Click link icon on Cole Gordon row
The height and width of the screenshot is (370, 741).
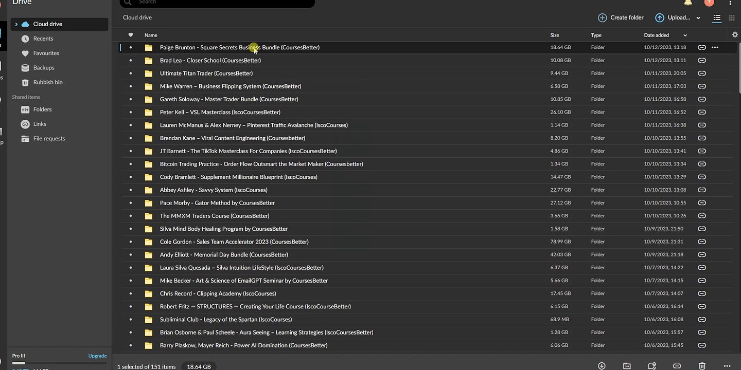701,242
